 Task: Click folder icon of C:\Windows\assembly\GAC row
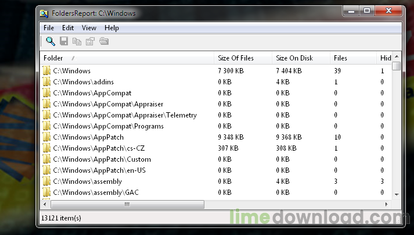click(46, 192)
